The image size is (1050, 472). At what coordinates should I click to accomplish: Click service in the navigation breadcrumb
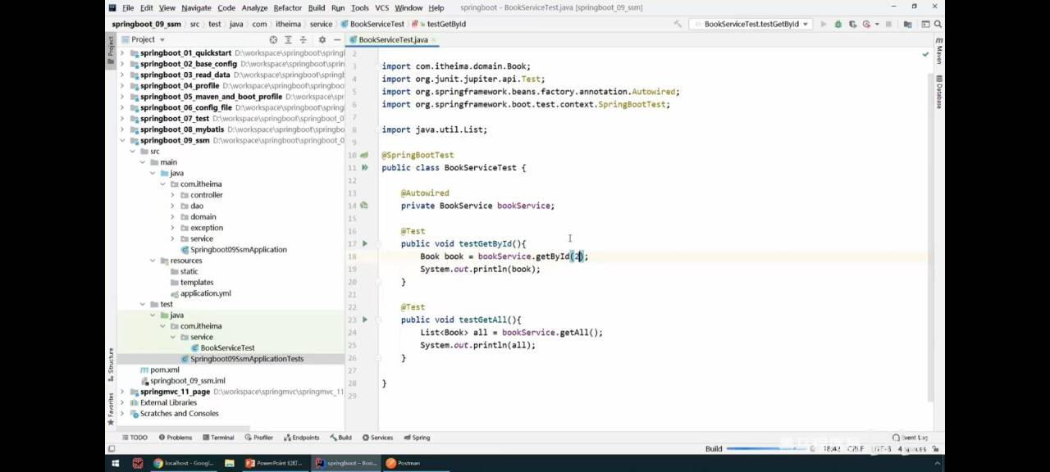(321, 24)
